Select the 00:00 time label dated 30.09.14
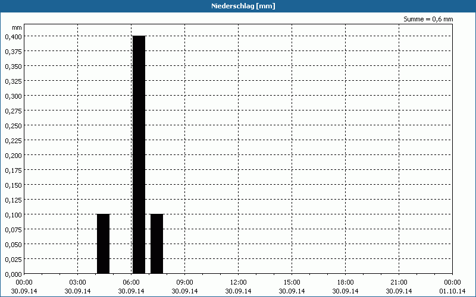Viewport: 476px width, 297px height. pos(24,282)
